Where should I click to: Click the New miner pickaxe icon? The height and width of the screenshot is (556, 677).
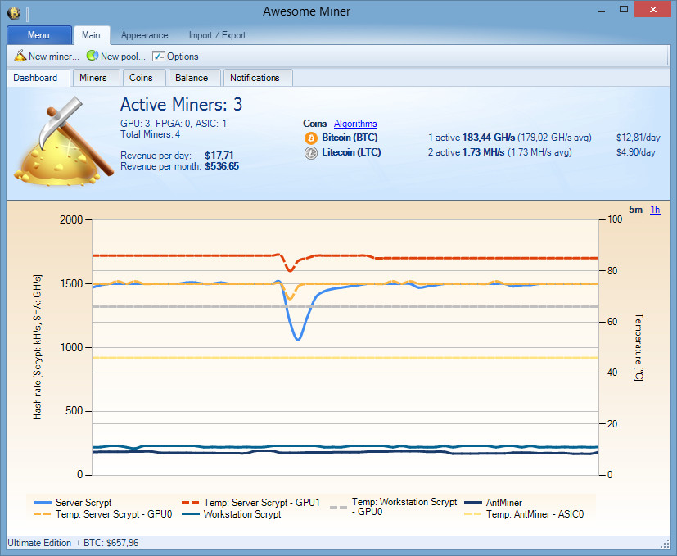20,56
